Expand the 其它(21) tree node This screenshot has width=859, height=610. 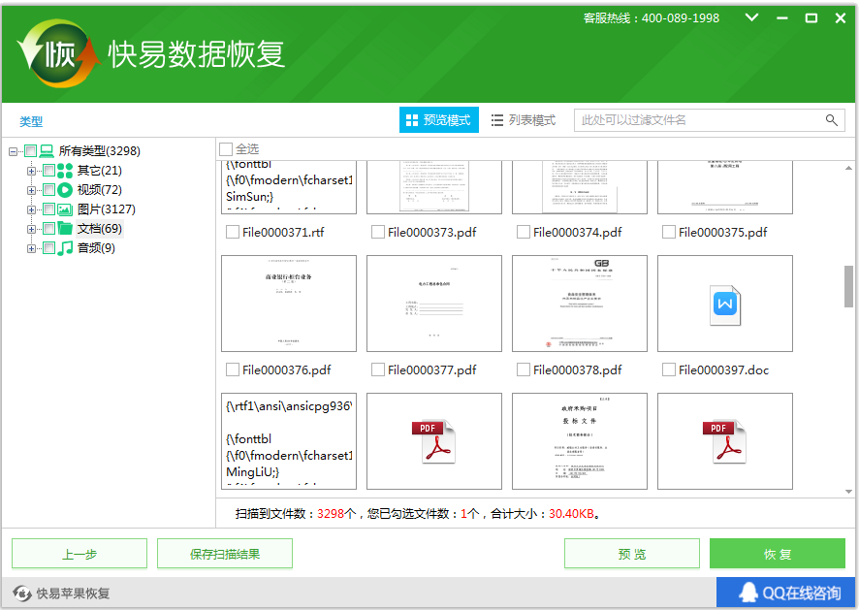coord(31,171)
